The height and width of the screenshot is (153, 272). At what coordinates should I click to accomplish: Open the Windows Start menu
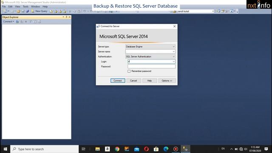click(x=5, y=149)
